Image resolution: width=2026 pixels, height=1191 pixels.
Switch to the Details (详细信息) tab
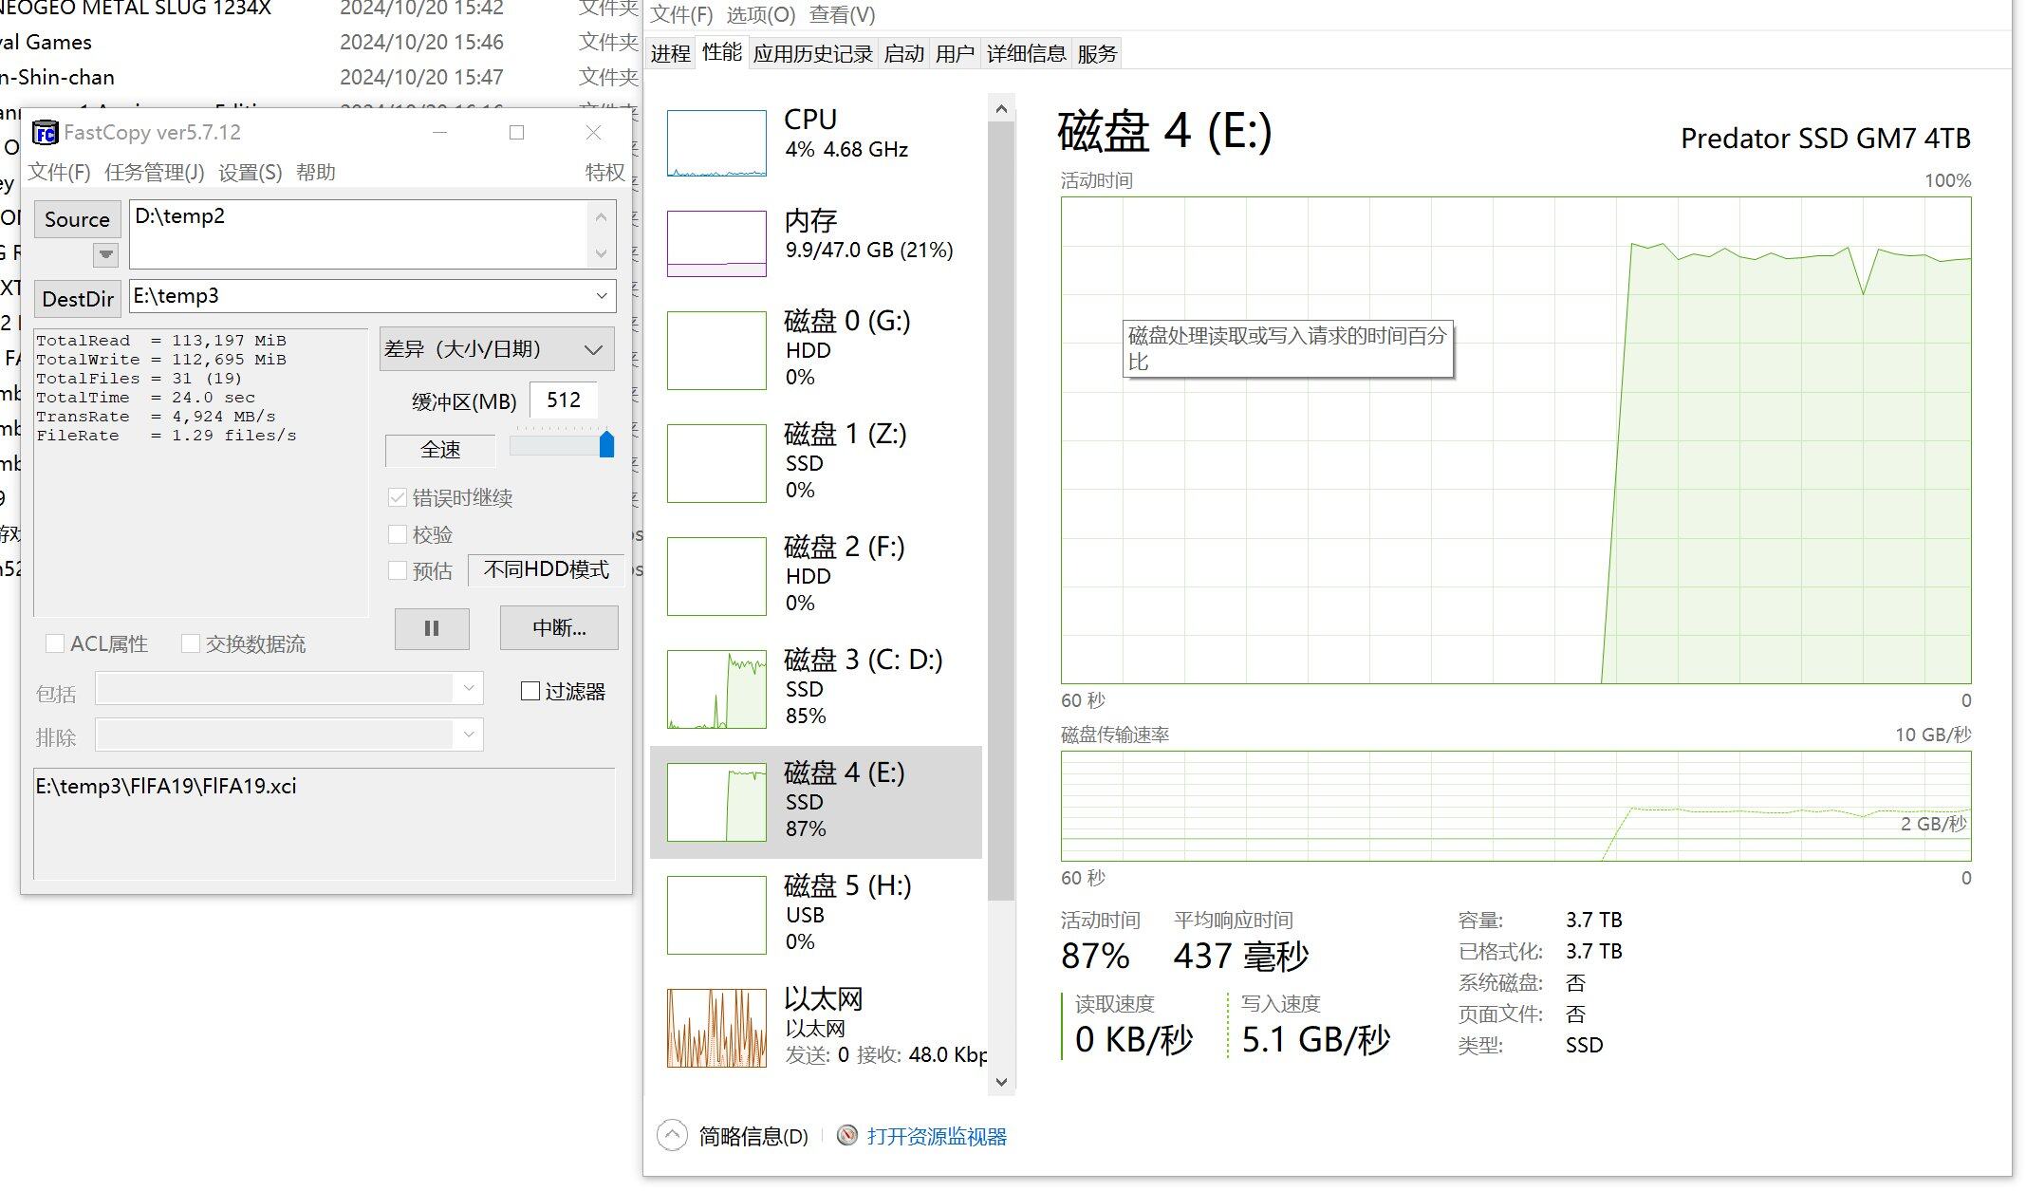click(x=1026, y=54)
